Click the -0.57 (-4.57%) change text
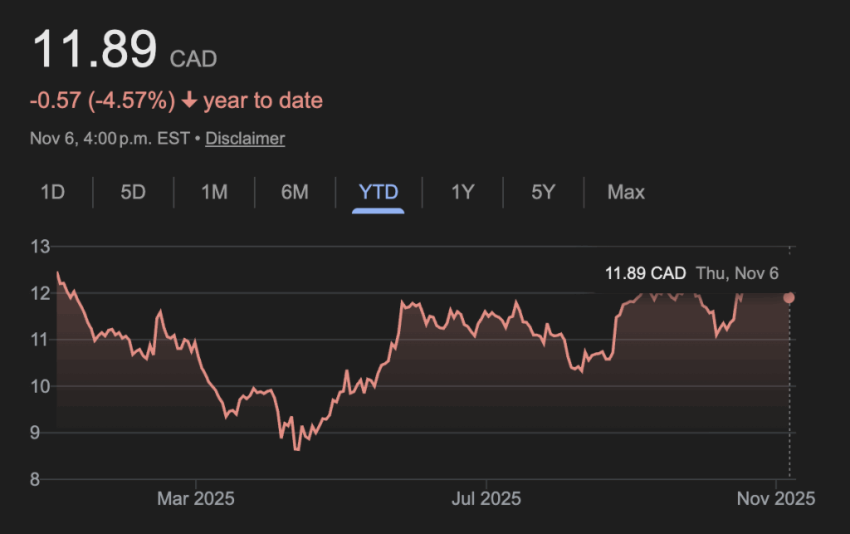The height and width of the screenshot is (534, 850). pos(103,101)
